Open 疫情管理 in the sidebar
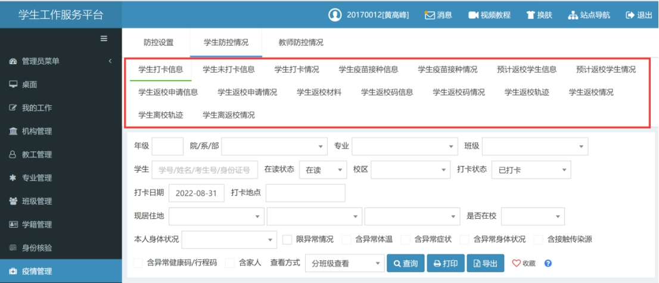Screen dimensions: 659x283 (x=45, y=272)
